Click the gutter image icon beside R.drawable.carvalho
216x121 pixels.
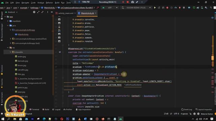59,19
